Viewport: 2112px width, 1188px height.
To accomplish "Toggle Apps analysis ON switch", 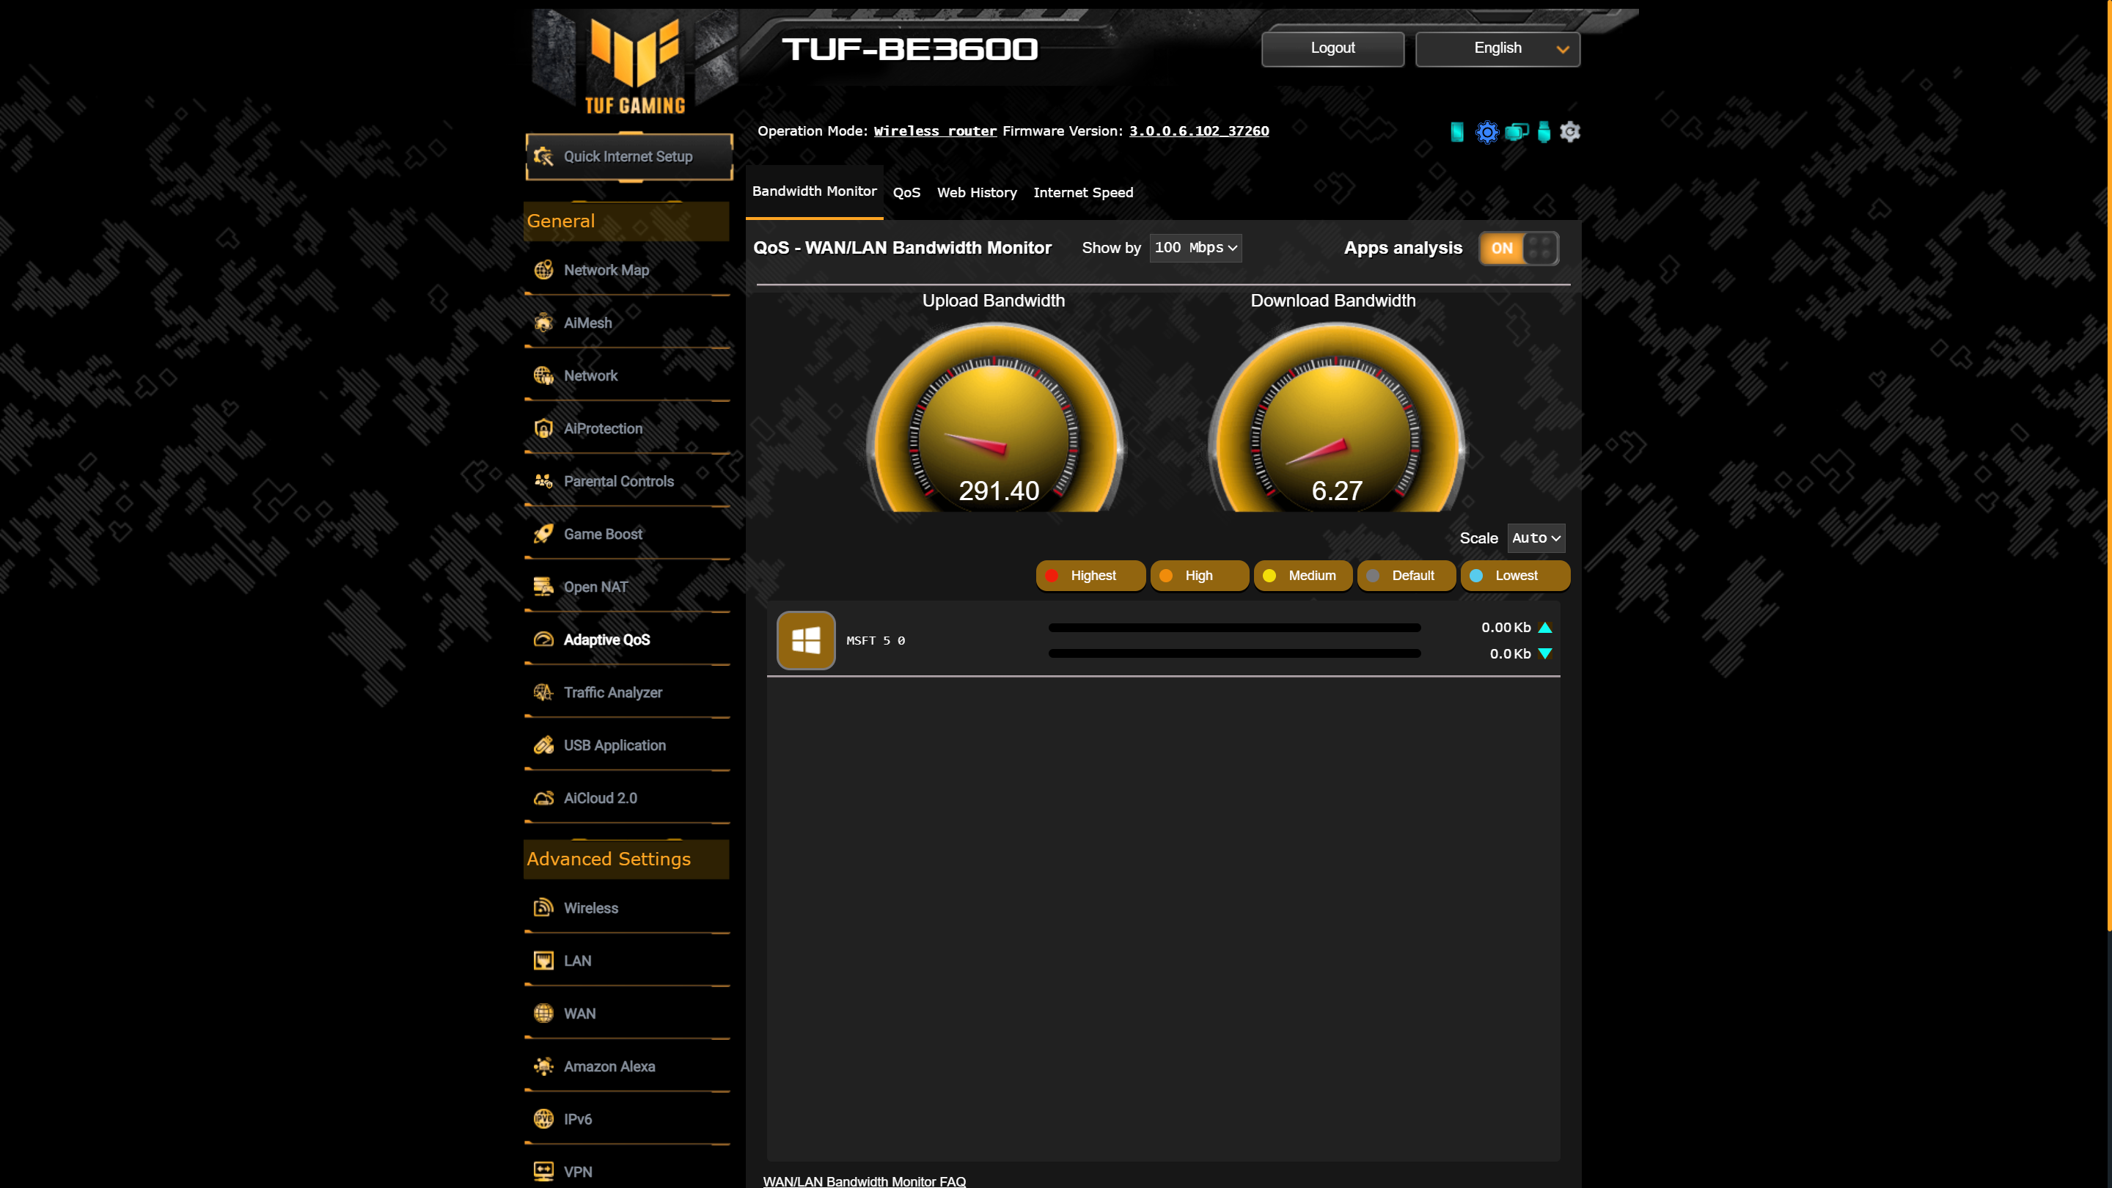I will click(x=1519, y=248).
